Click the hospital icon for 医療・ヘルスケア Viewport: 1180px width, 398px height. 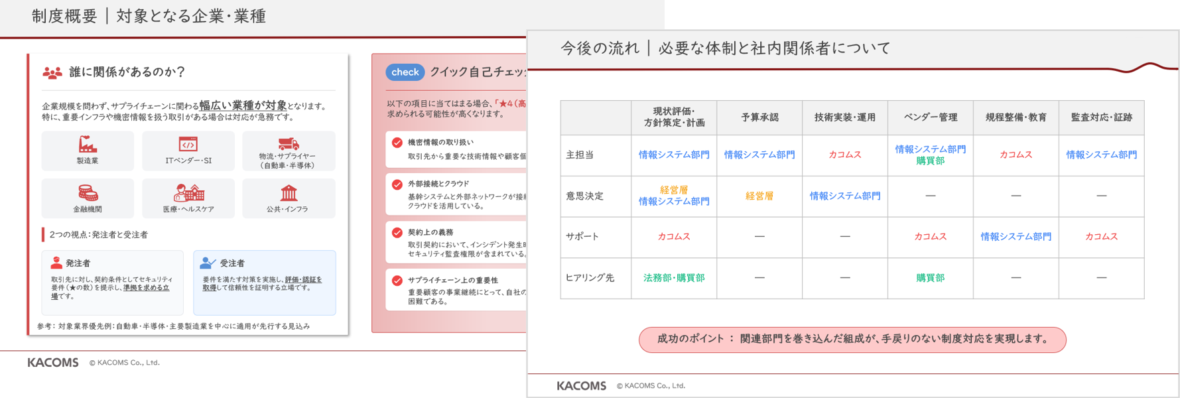pyautogui.click(x=188, y=193)
